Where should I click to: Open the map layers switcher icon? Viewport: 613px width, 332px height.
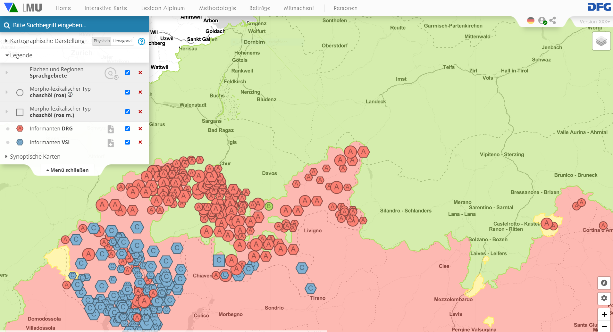(x=601, y=41)
